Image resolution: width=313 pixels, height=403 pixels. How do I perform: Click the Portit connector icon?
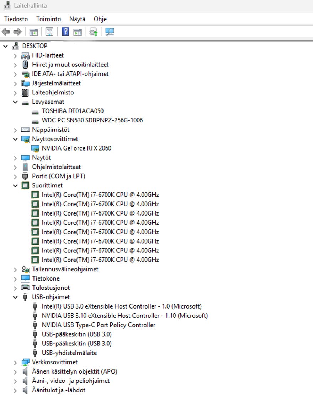(x=25, y=176)
